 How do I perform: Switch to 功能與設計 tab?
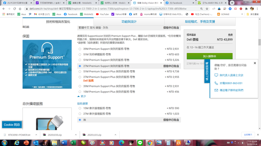coord(129,22)
